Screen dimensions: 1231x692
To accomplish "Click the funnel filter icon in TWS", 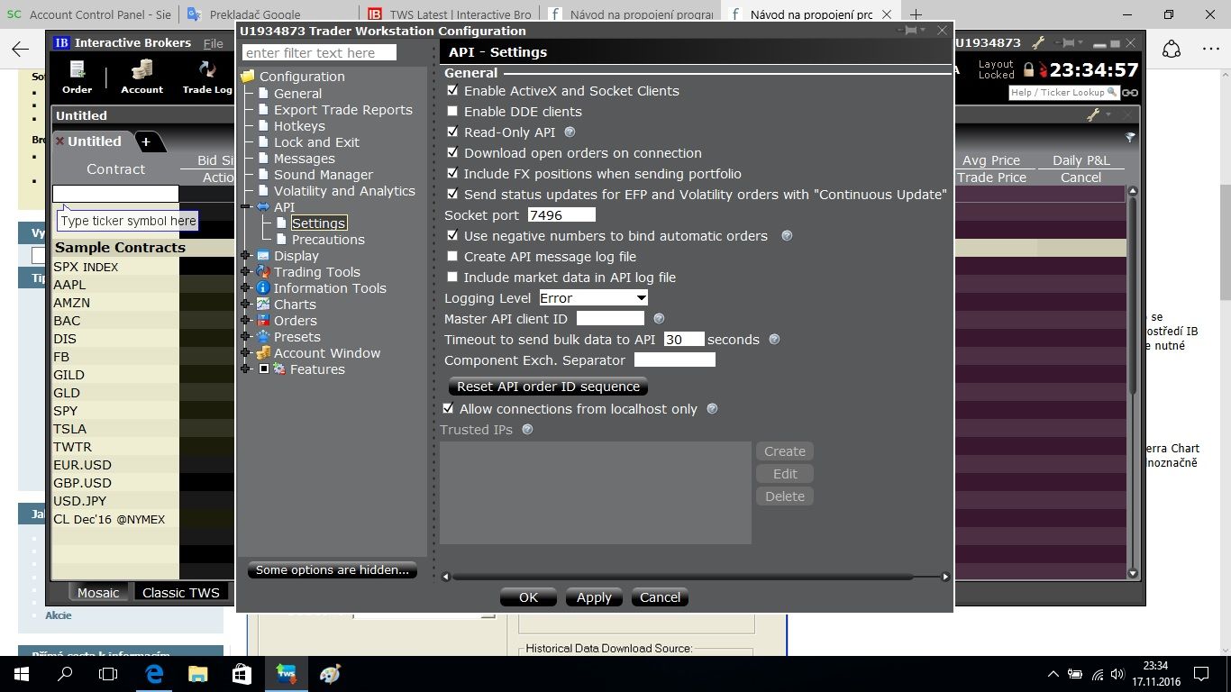I will [1130, 138].
